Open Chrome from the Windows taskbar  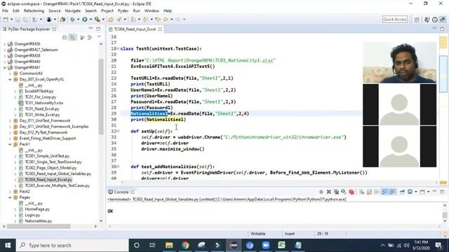185,245
